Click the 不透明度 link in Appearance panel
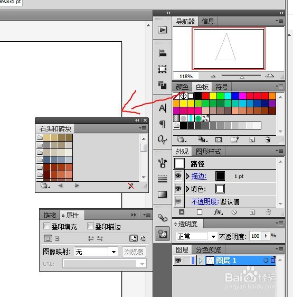Screen dimensions: 293x297 205,201
